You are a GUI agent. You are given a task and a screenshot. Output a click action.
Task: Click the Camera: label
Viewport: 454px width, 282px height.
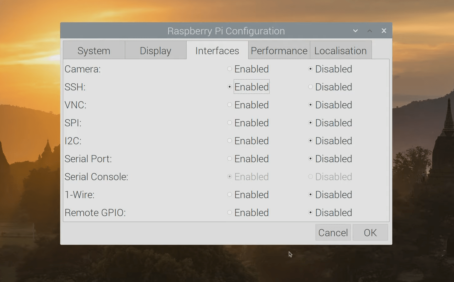(x=83, y=69)
